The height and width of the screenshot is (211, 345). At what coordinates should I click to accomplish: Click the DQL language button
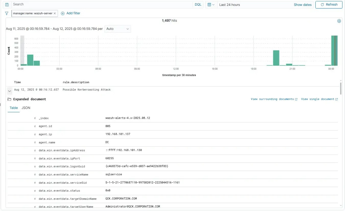click(x=198, y=4)
